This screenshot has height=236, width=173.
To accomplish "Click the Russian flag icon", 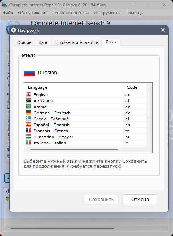I will 29,73.
